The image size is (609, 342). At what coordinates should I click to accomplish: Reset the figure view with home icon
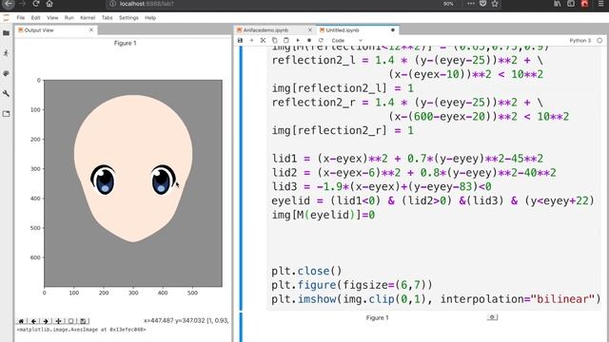(x=21, y=321)
